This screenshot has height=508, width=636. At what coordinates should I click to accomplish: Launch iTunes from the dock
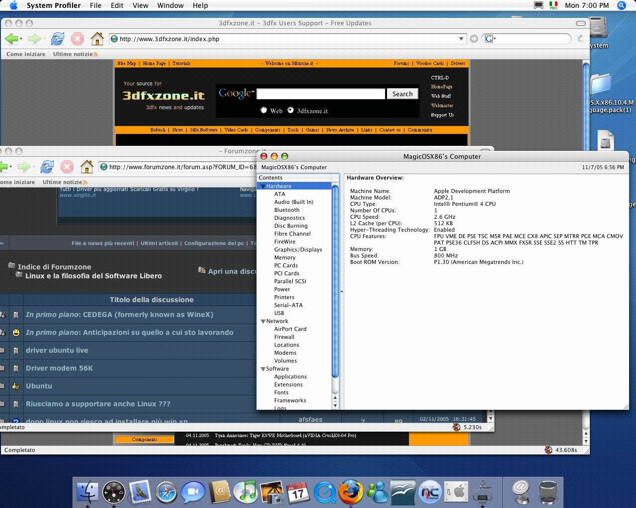click(245, 492)
